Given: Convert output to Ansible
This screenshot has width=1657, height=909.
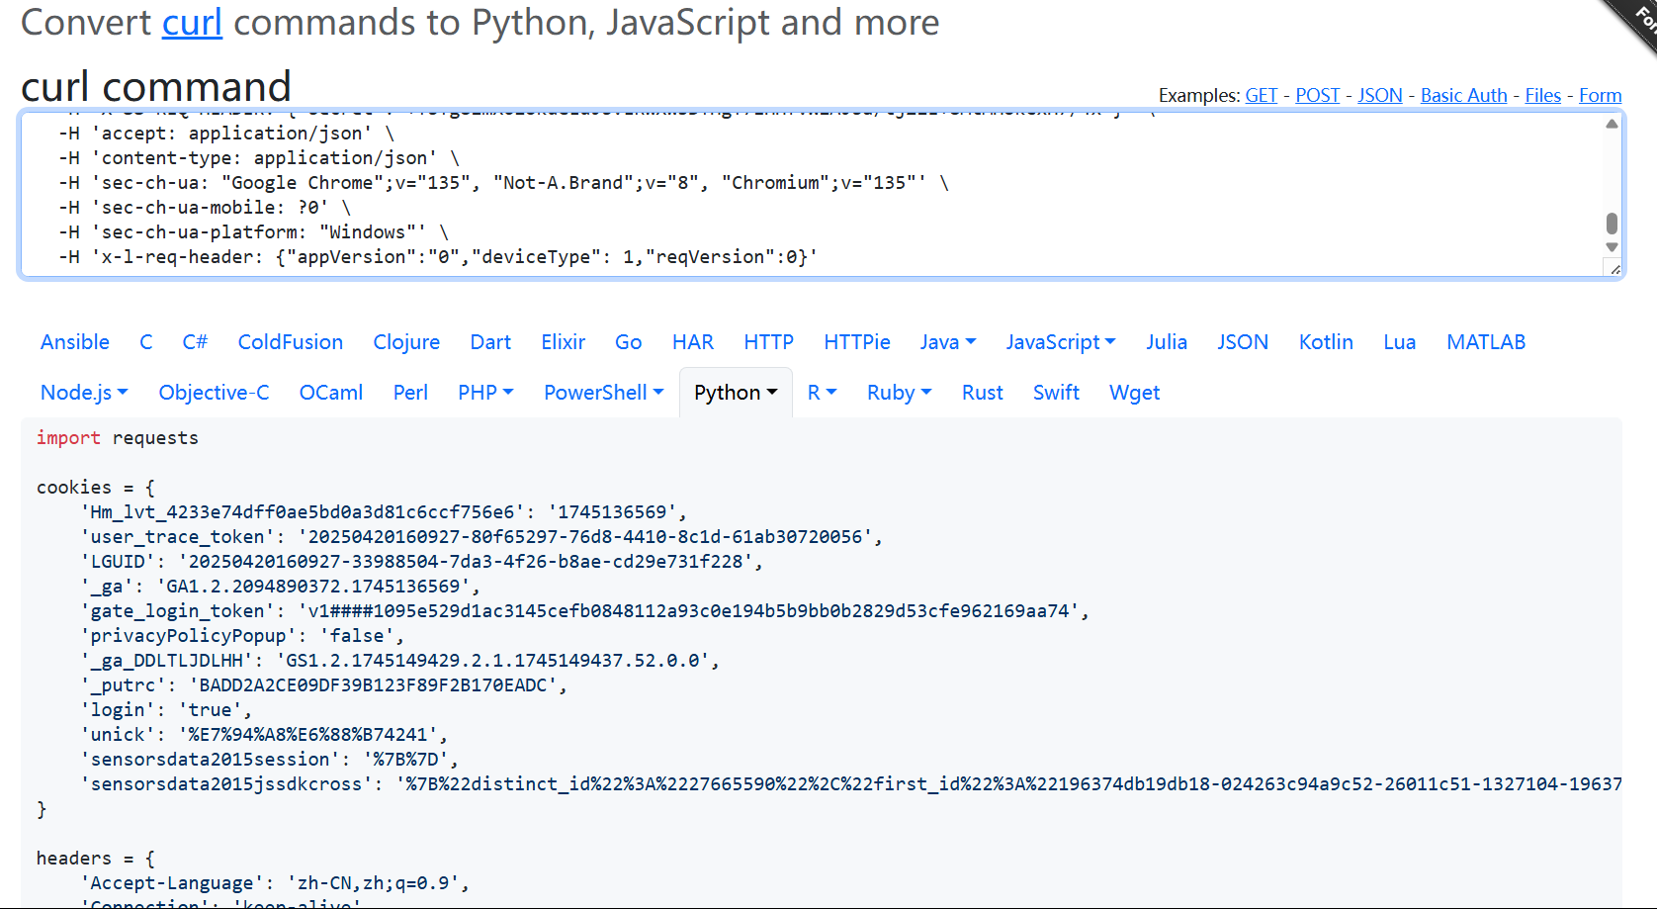Looking at the screenshot, I should 75,342.
